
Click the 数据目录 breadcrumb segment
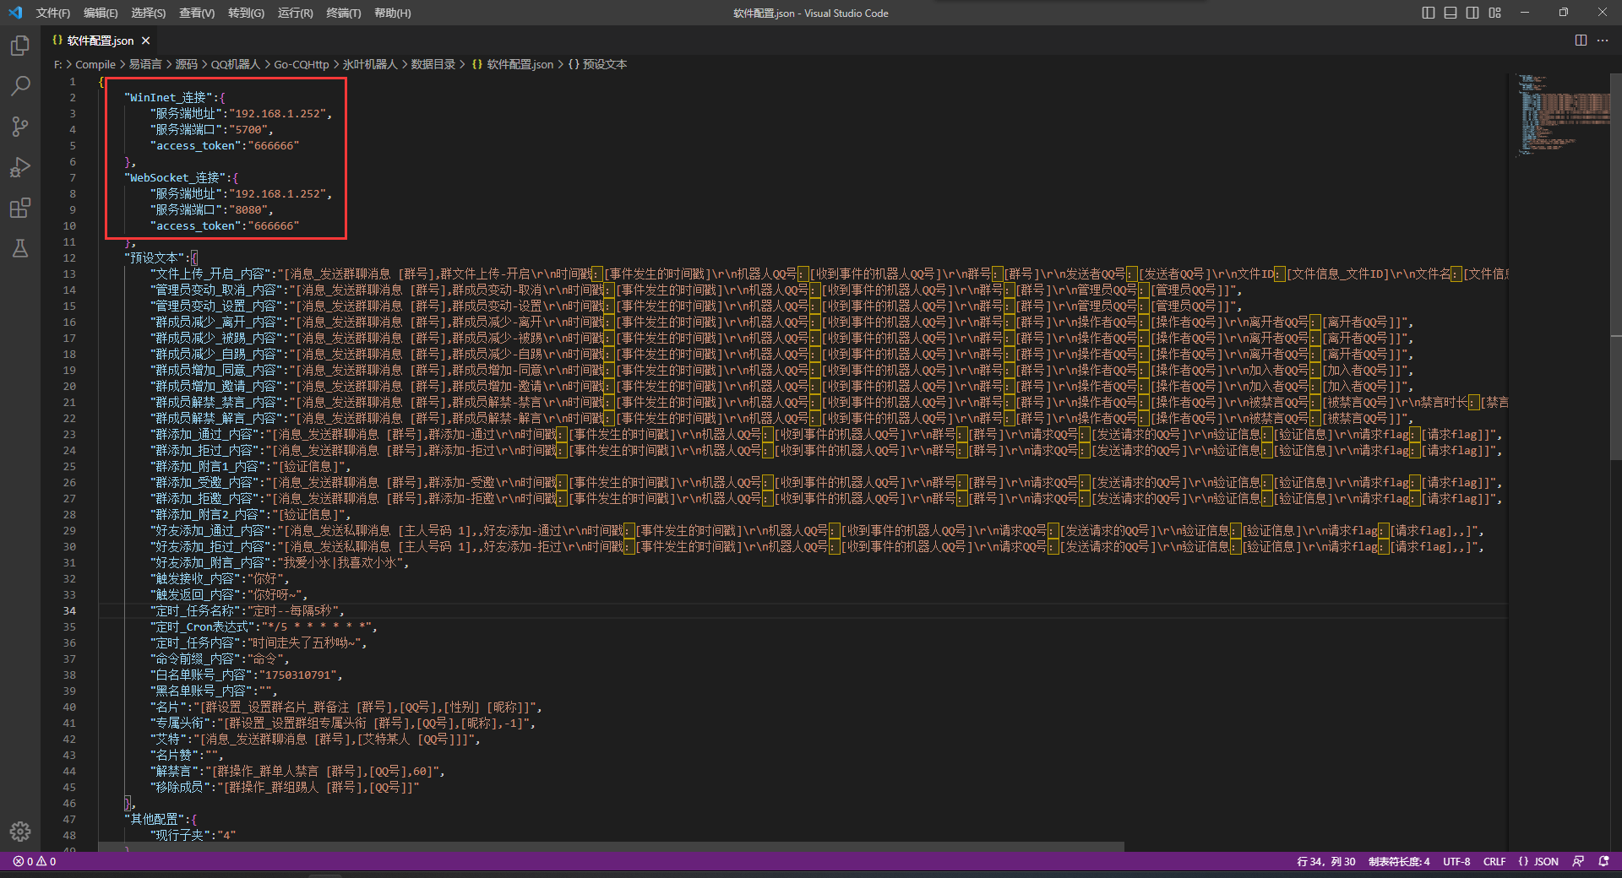pyautogui.click(x=433, y=64)
